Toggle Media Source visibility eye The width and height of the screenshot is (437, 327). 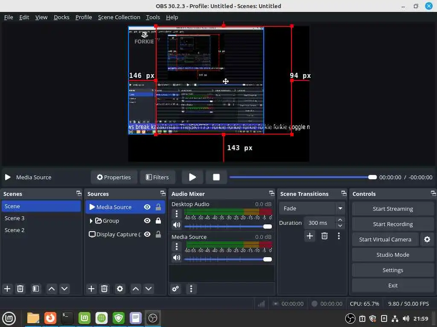click(x=147, y=207)
